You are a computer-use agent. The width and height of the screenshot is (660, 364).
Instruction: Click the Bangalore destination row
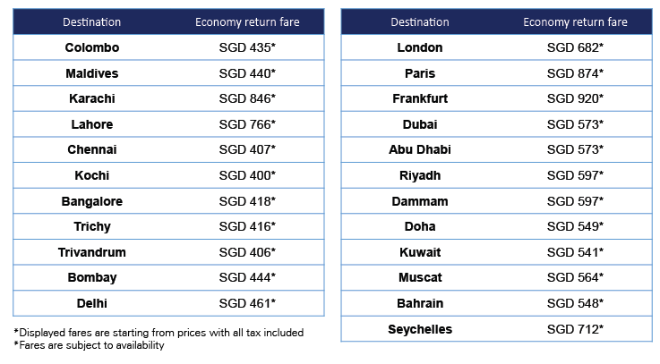coord(91,201)
